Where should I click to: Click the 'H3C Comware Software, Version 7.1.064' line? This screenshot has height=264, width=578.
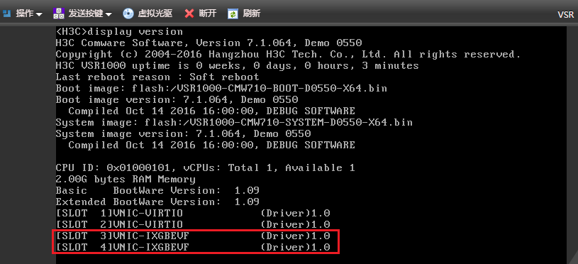pyautogui.click(x=209, y=43)
